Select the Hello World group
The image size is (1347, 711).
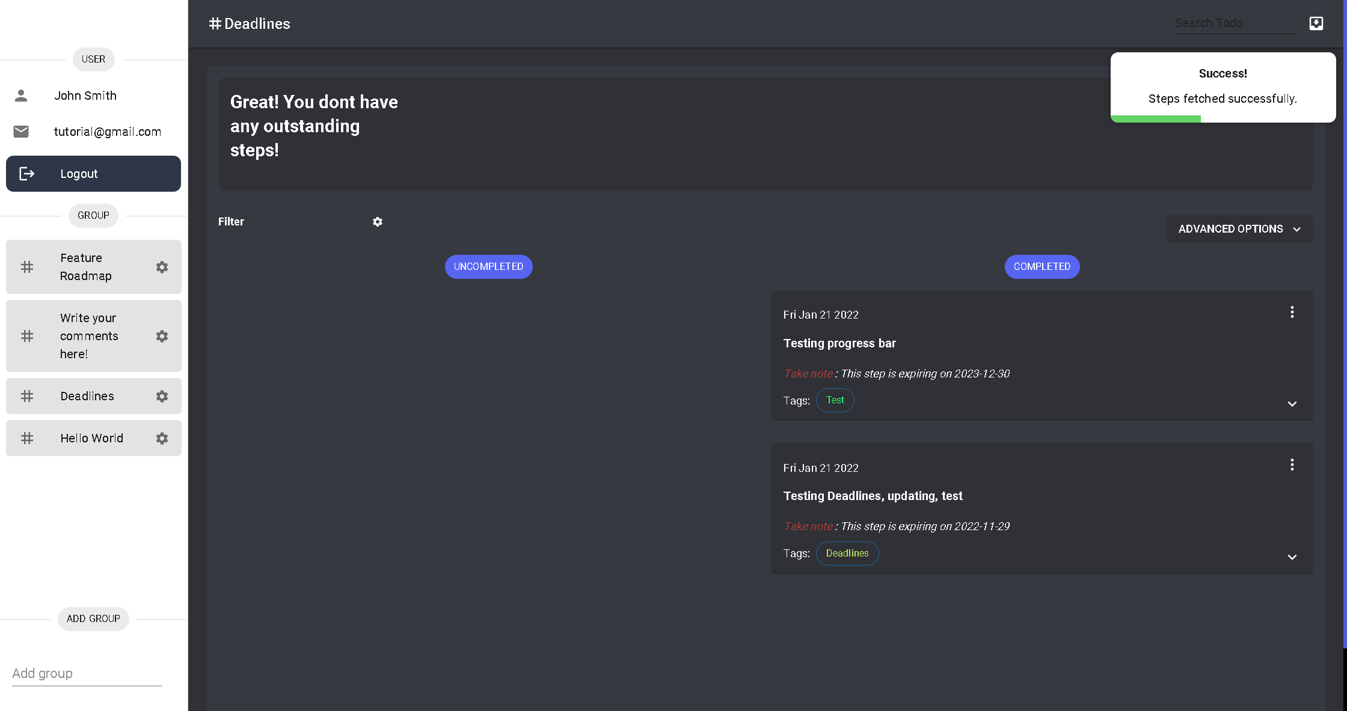[94, 438]
